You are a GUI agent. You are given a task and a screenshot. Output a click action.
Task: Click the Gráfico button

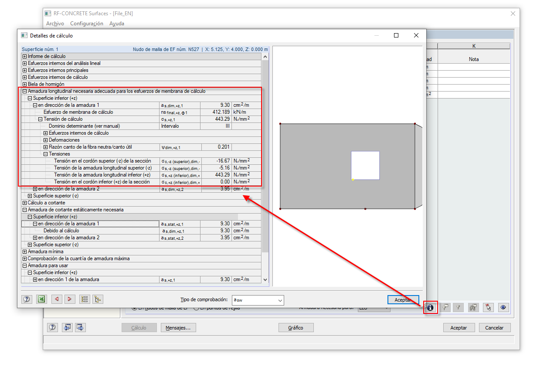(296, 328)
